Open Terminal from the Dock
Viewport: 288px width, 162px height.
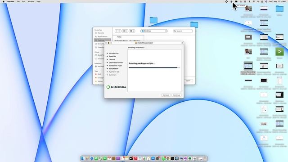click(x=172, y=158)
